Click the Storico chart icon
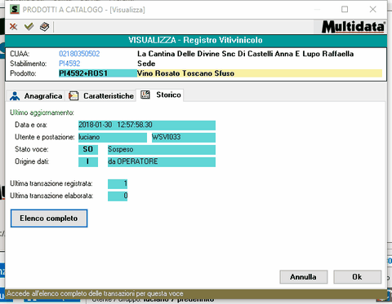 tap(145, 95)
